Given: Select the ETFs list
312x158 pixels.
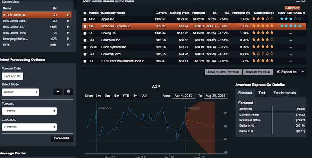Looking at the screenshot, I should coord(36,45).
